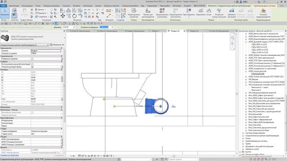The height and width of the screenshot is (161, 287).
Task: Click the tee fitting connector grip in the view
Action: click(161, 106)
